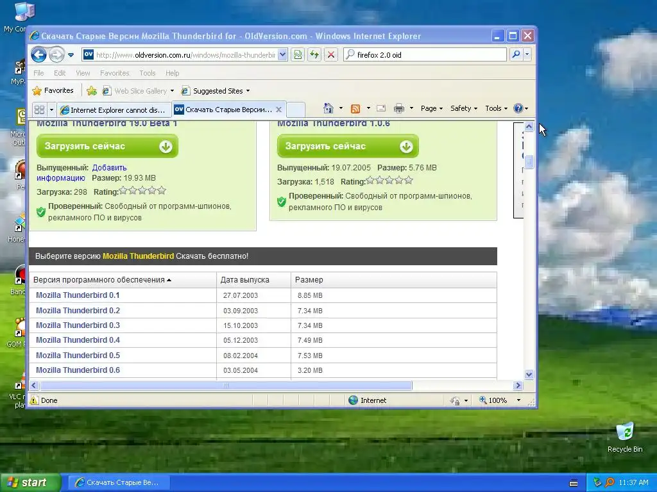Image resolution: width=657 pixels, height=492 pixels.
Task: Open the zoom level 100% control
Action: coord(500,400)
